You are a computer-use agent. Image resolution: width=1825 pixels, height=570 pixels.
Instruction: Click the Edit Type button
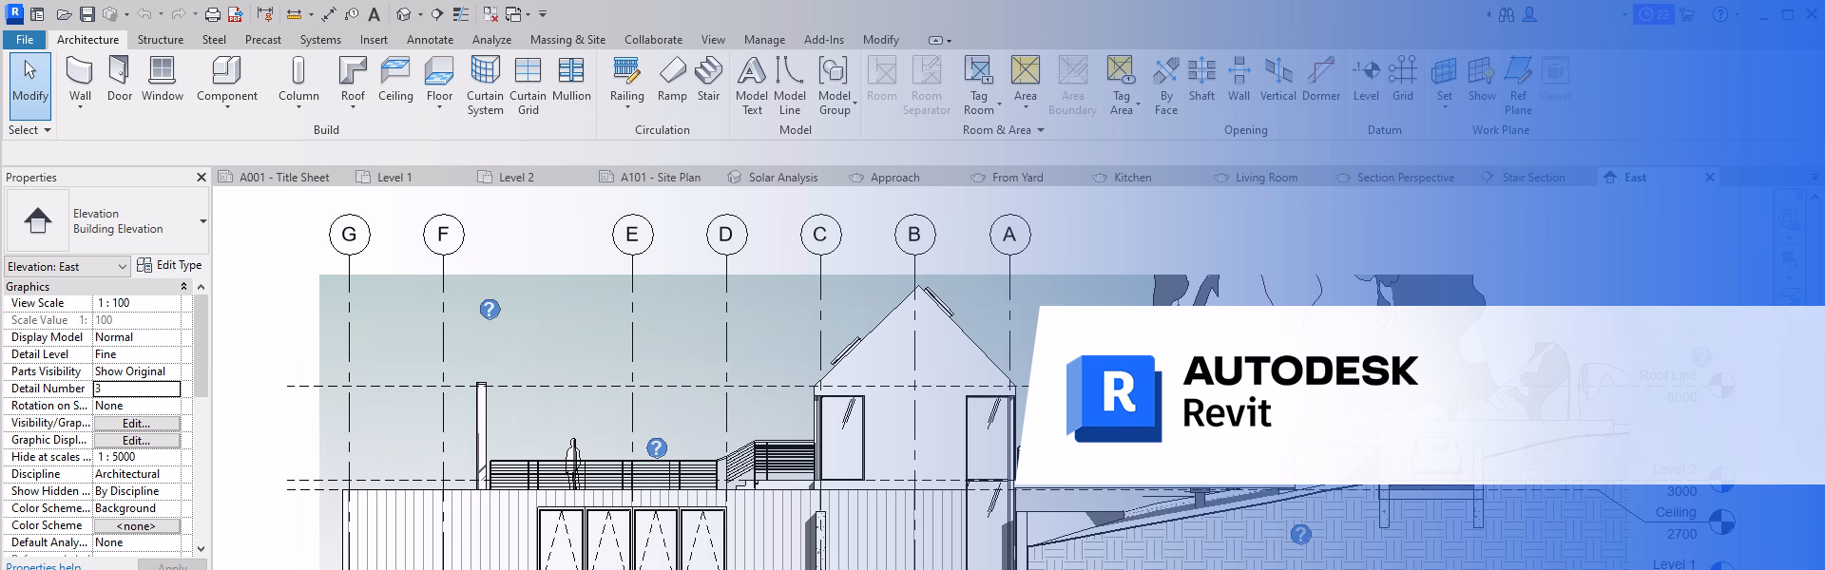pyautogui.click(x=170, y=266)
